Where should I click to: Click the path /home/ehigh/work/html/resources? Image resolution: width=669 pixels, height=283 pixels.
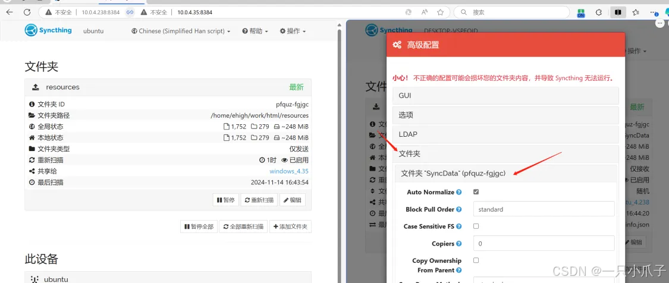coord(259,115)
